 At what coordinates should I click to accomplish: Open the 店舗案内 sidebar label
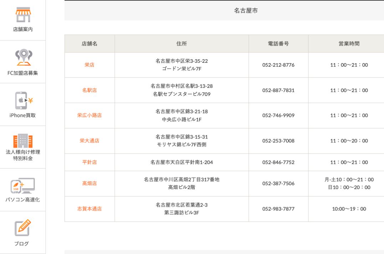pyautogui.click(x=23, y=29)
